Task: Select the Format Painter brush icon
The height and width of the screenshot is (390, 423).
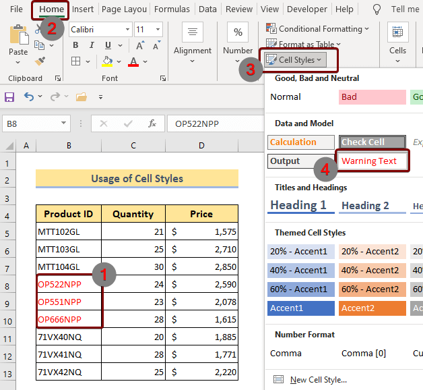Action: coord(40,61)
